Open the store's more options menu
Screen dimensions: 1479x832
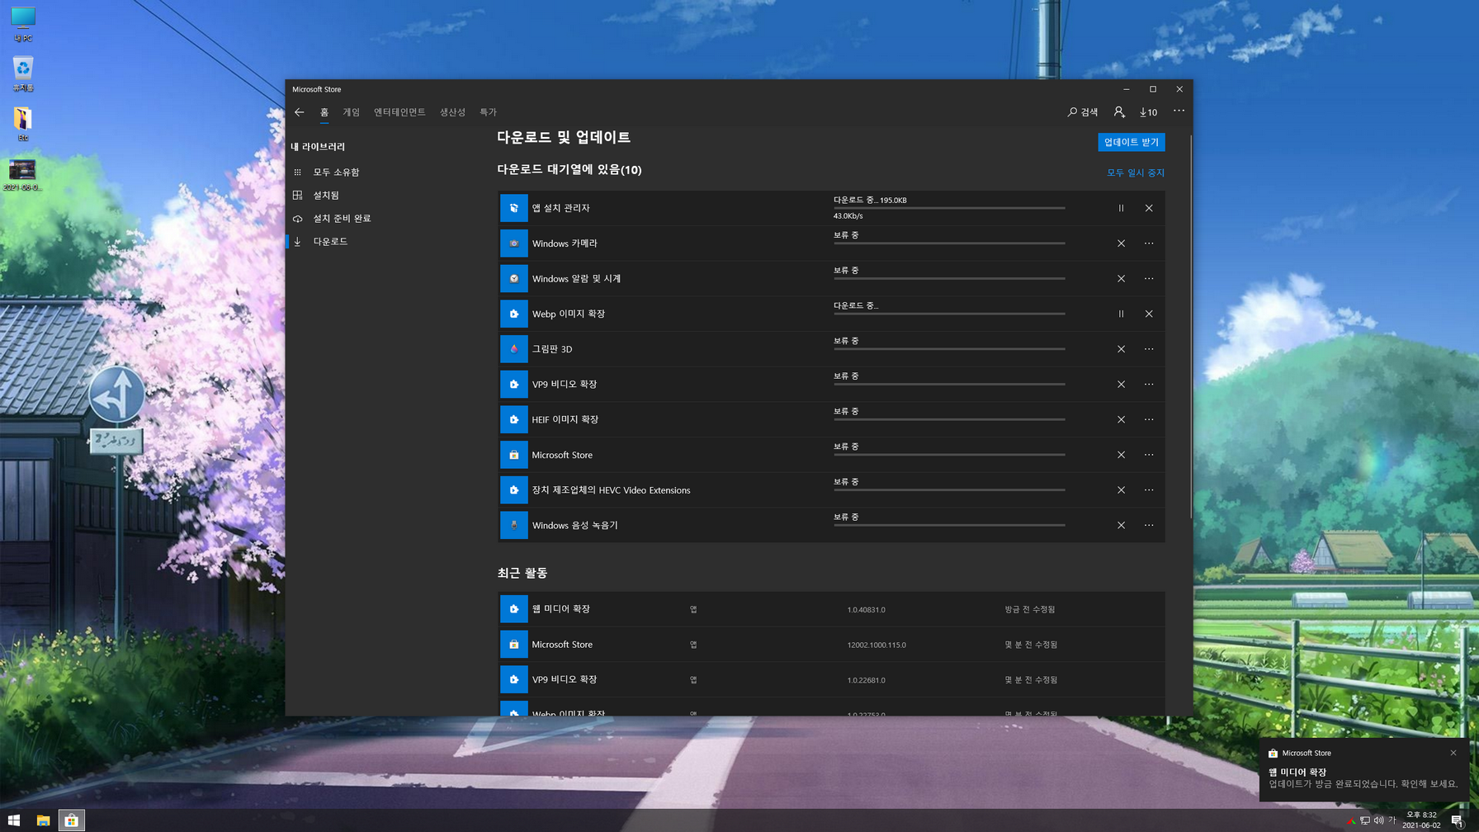point(1179,111)
